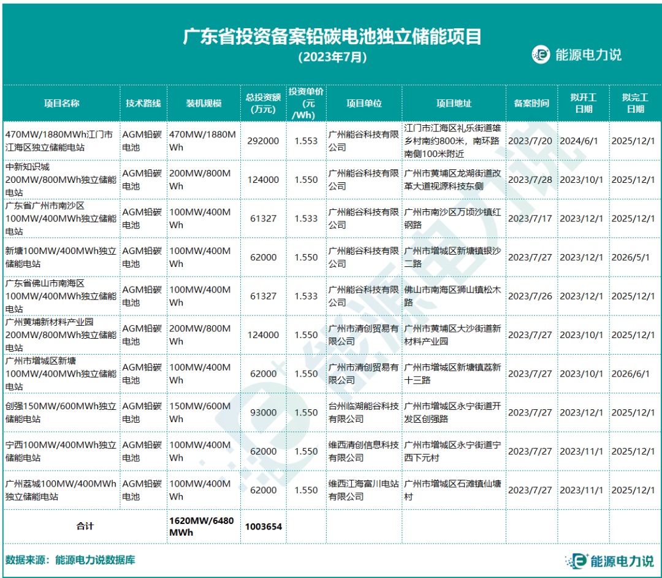
Task: Select the 项目地址 column header
Action: point(454,104)
